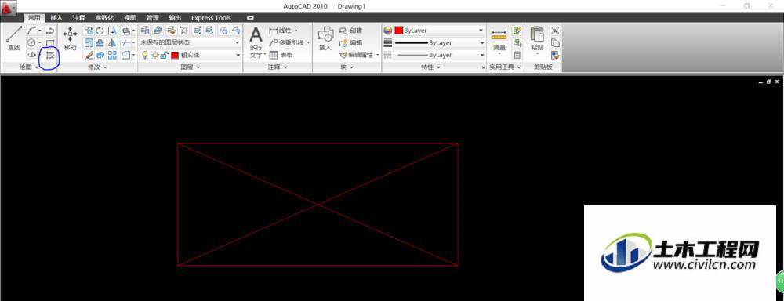Viewport: 784px width, 301px height.
Task: Activate the Rotate modify tool
Action: point(100,31)
